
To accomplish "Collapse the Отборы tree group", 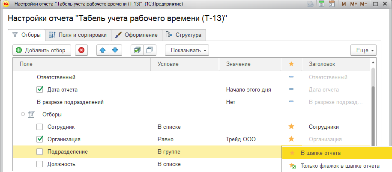I will click(23, 115).
